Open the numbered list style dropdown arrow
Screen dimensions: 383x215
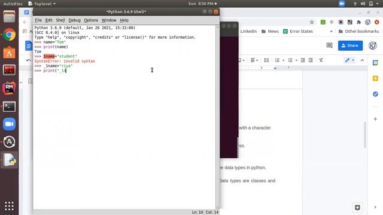pos(283,60)
